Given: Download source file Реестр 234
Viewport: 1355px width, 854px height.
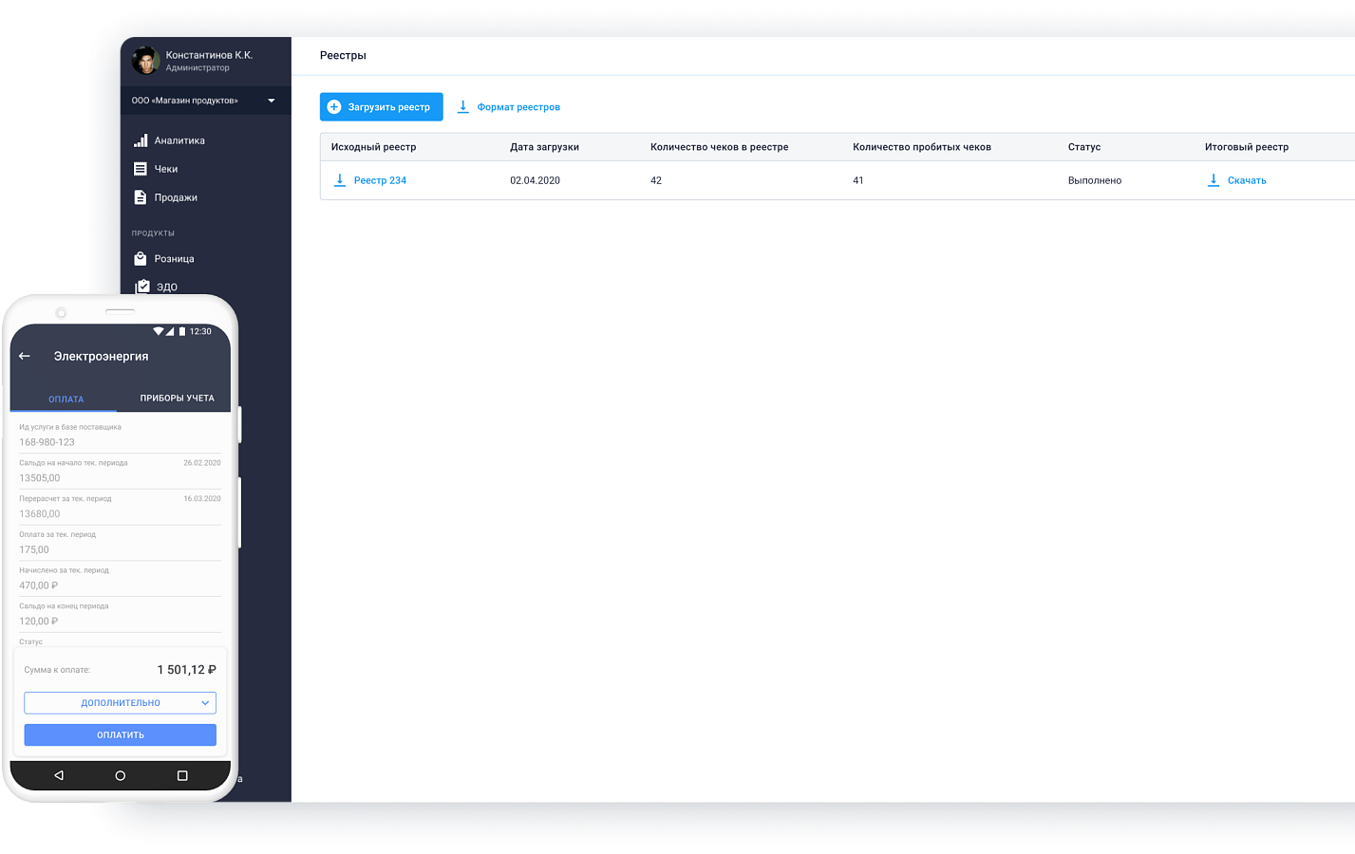Looking at the screenshot, I should click(380, 180).
